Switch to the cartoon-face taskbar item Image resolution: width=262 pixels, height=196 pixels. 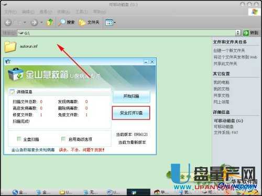point(161,192)
